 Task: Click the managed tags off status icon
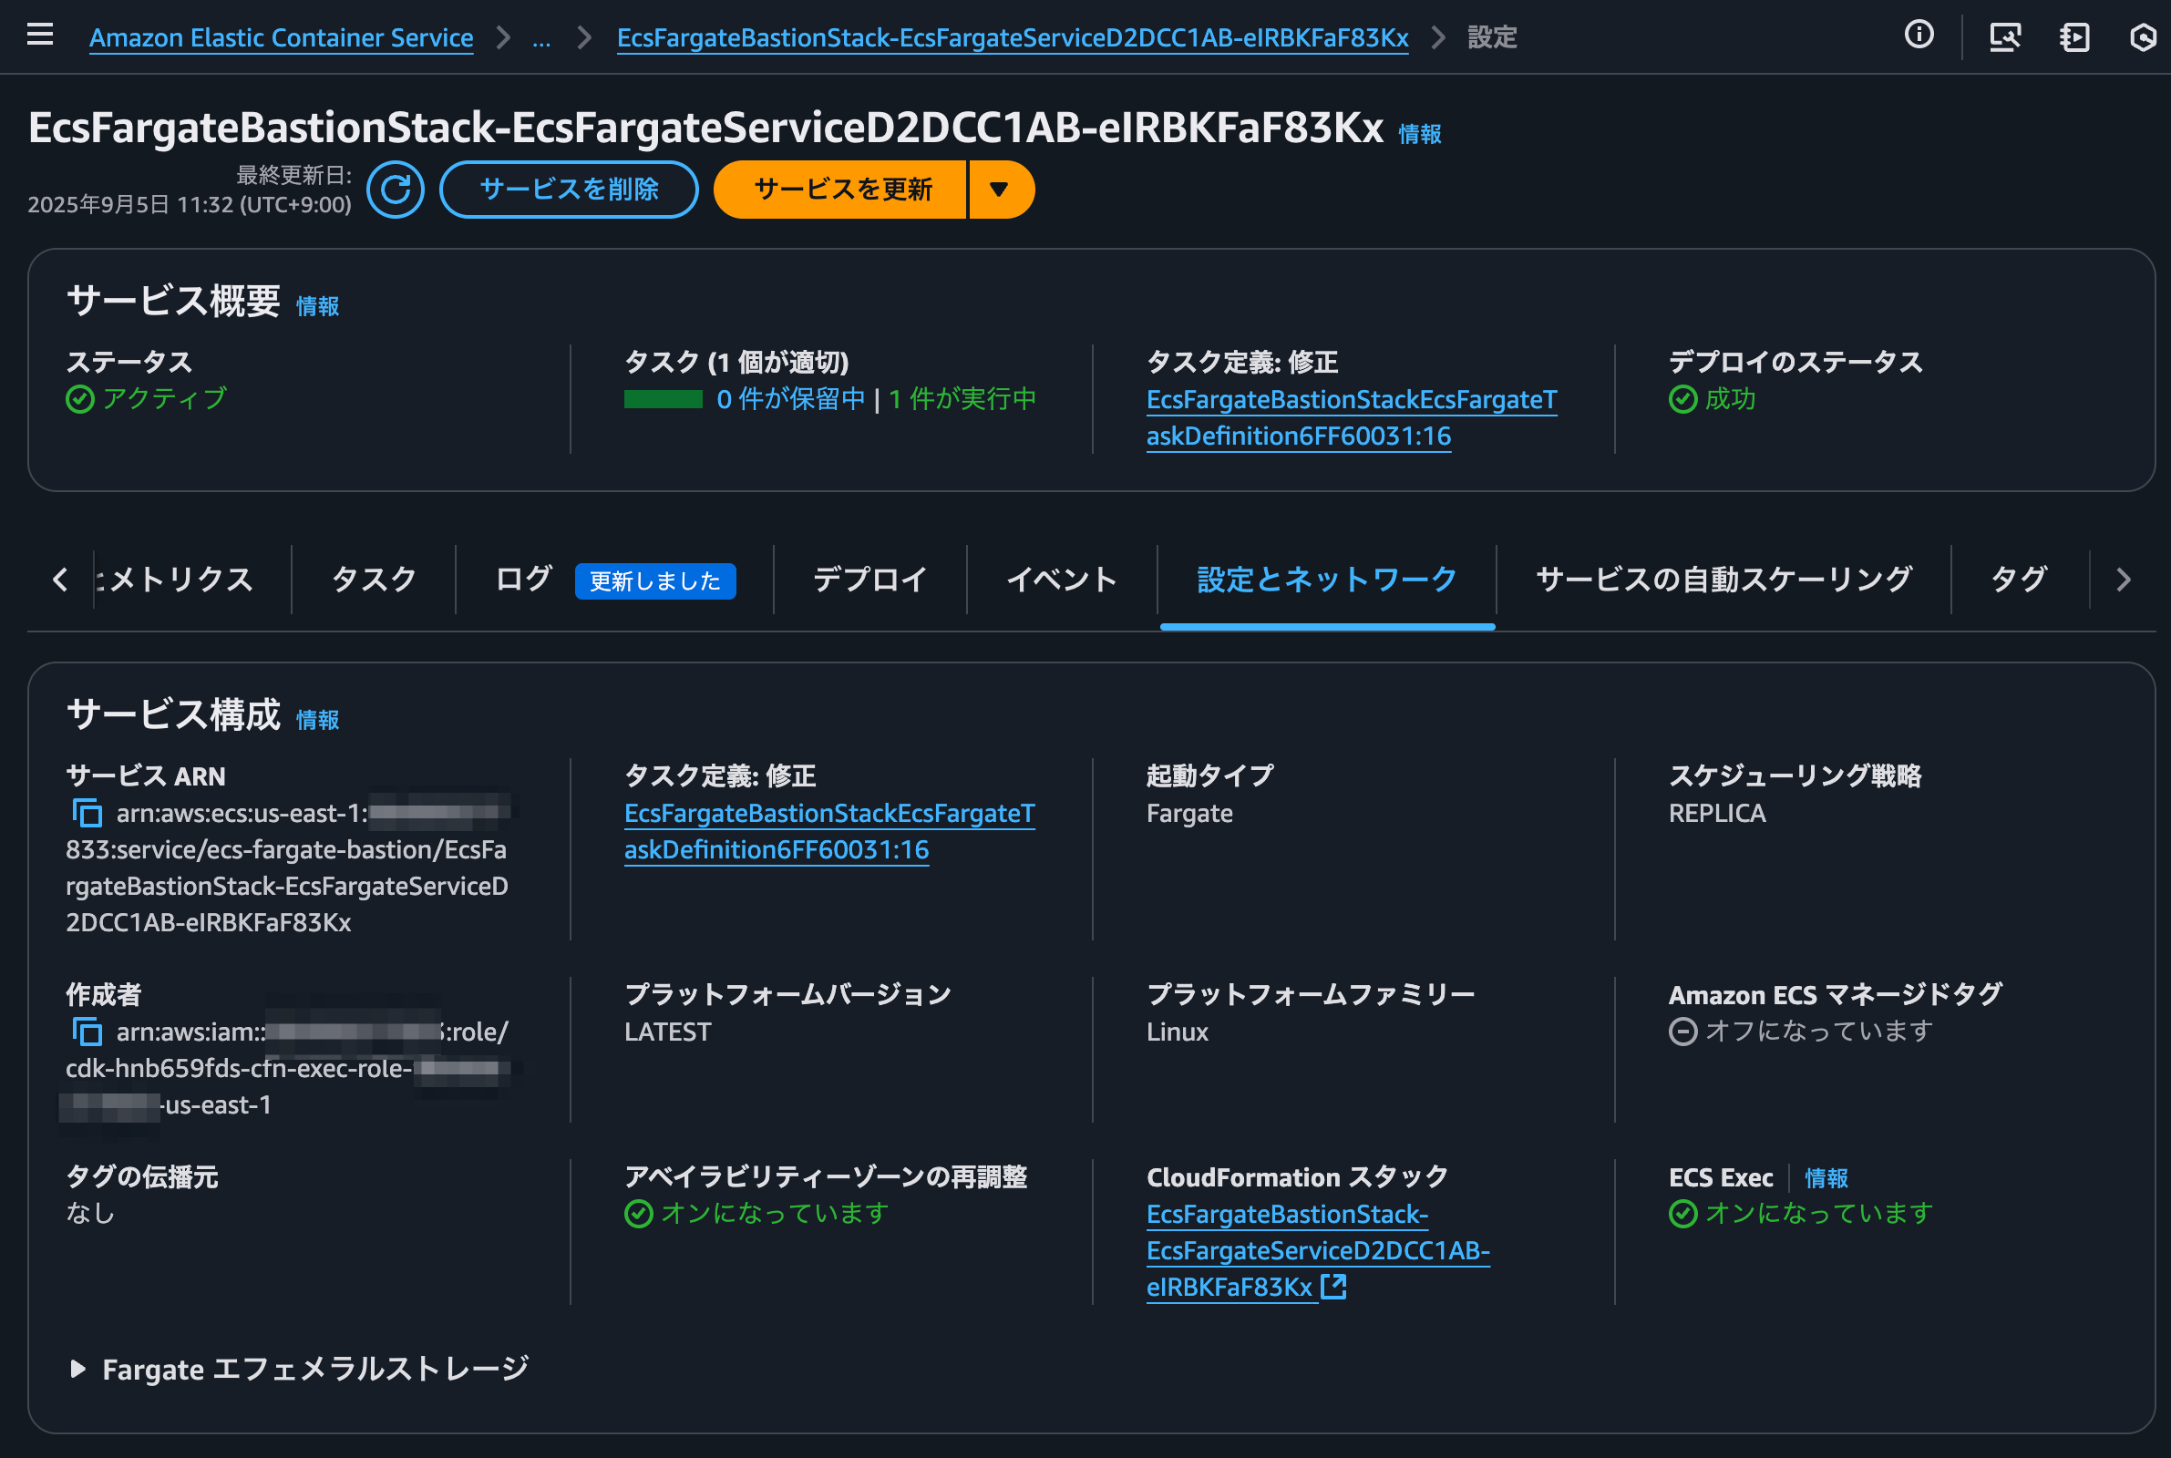[1682, 1032]
